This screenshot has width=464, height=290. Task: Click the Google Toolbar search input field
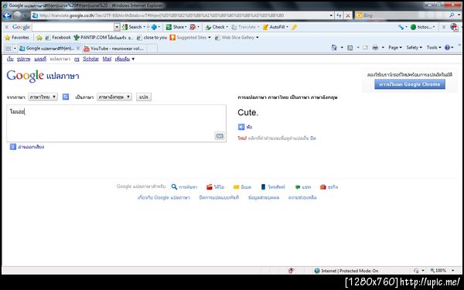tap(73, 27)
